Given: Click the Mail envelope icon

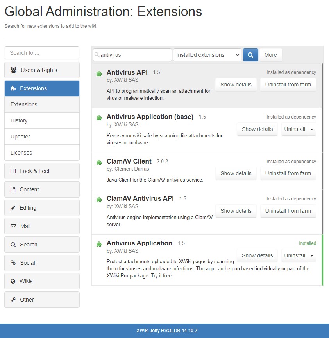Looking at the screenshot, I should coord(13,226).
